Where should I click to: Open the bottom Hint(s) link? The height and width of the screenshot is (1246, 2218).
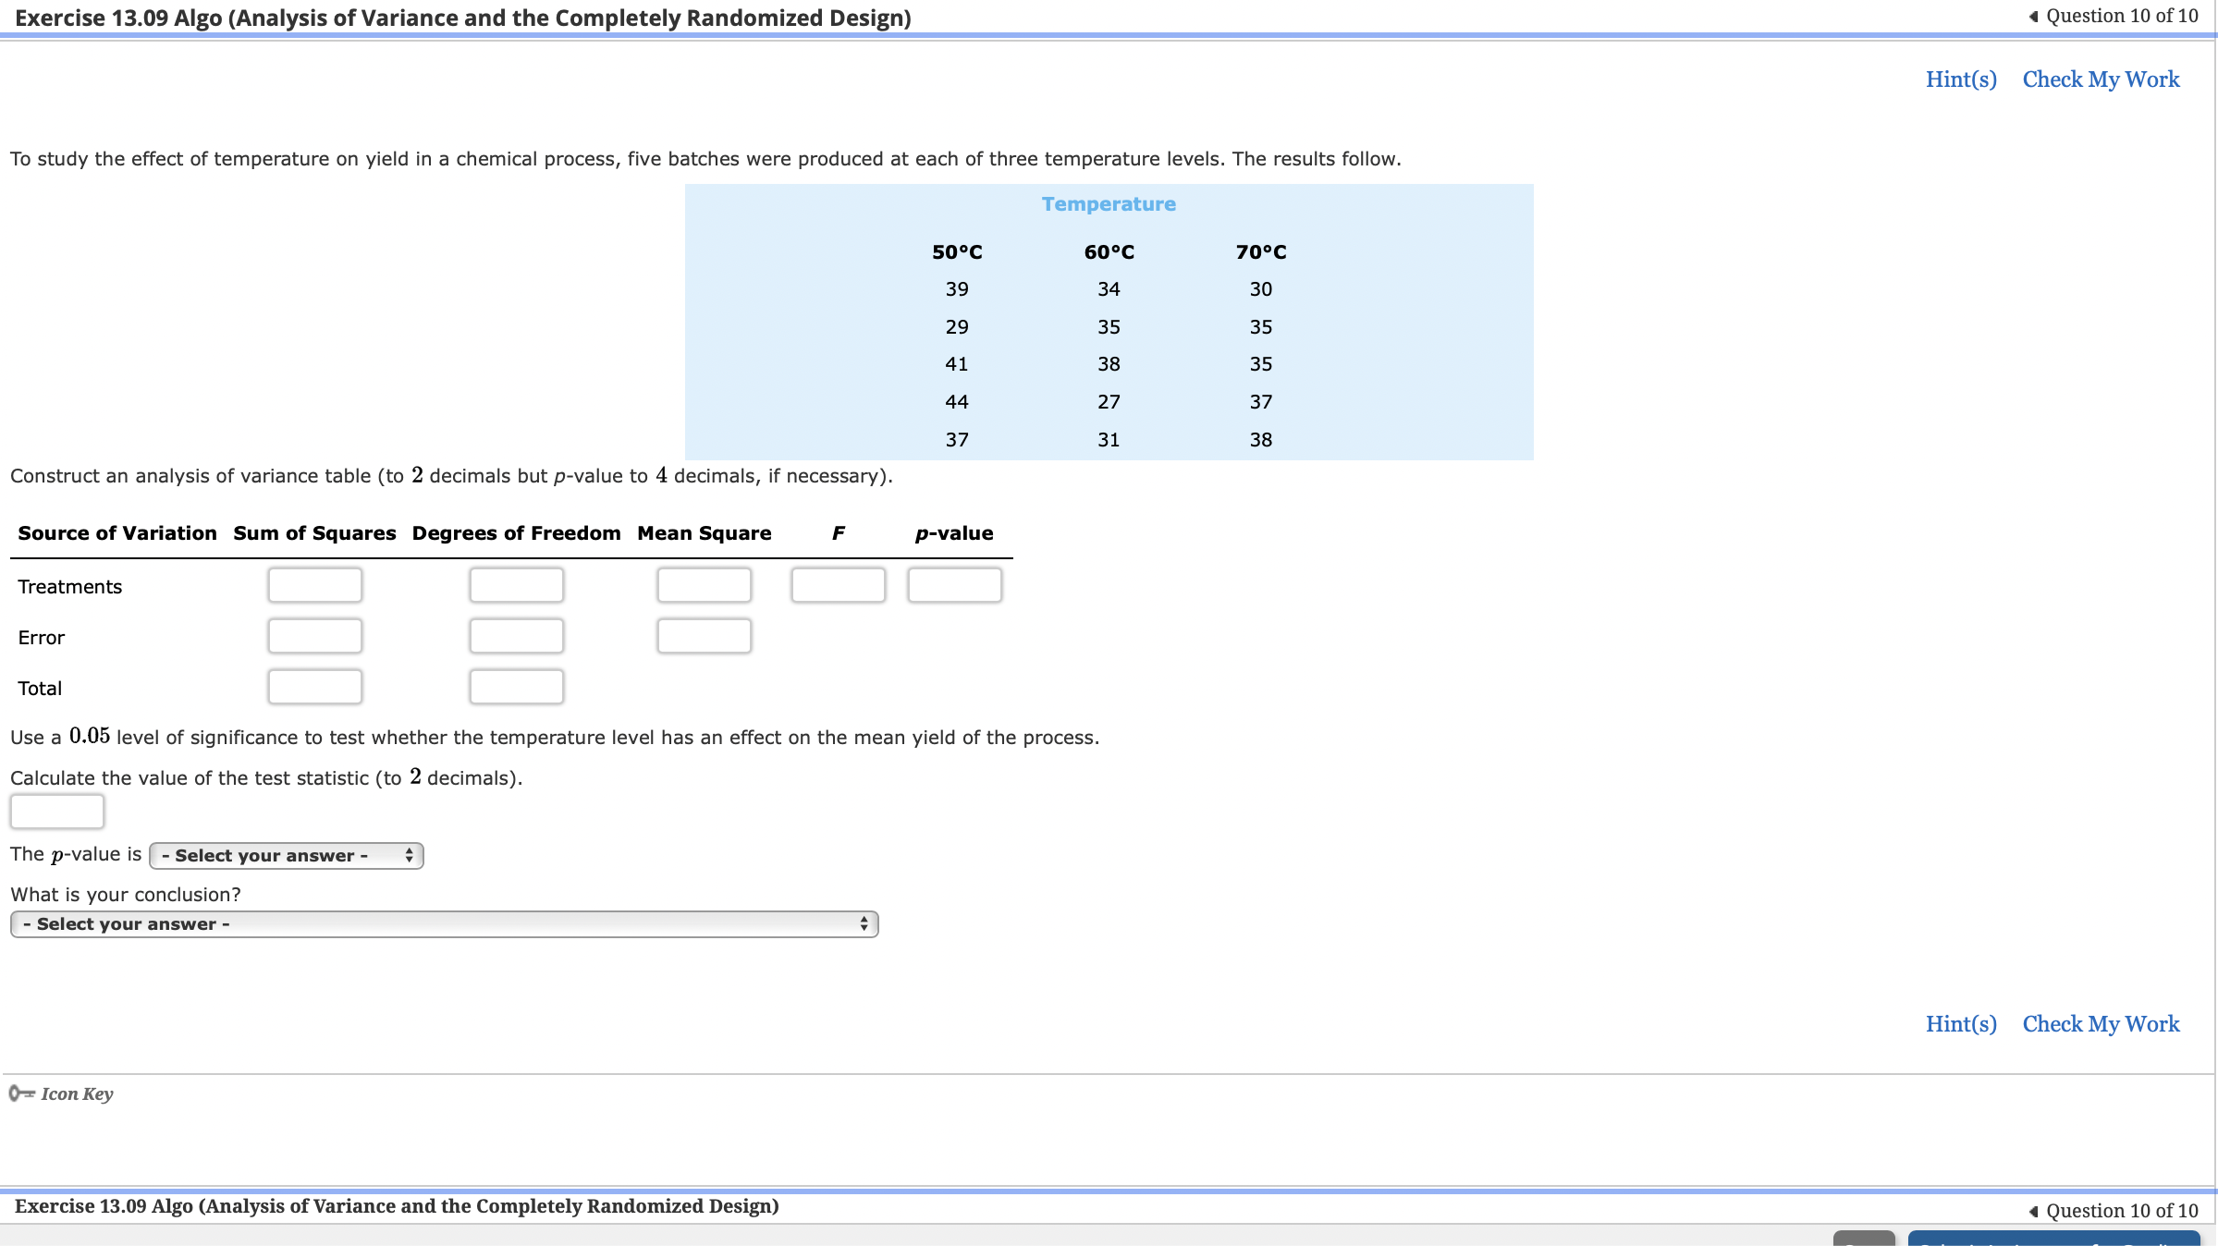pos(1960,1023)
